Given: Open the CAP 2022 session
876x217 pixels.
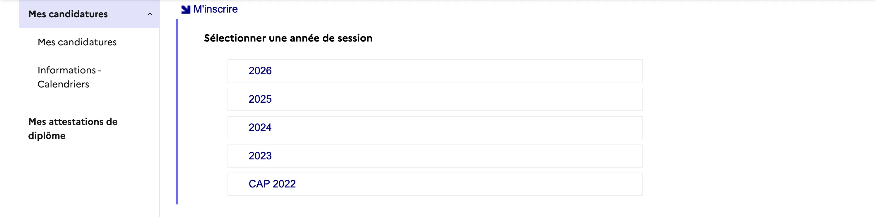Looking at the screenshot, I should click(272, 184).
